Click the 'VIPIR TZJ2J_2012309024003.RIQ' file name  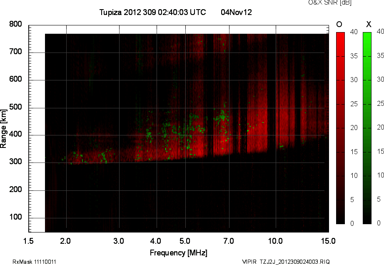click(286, 262)
